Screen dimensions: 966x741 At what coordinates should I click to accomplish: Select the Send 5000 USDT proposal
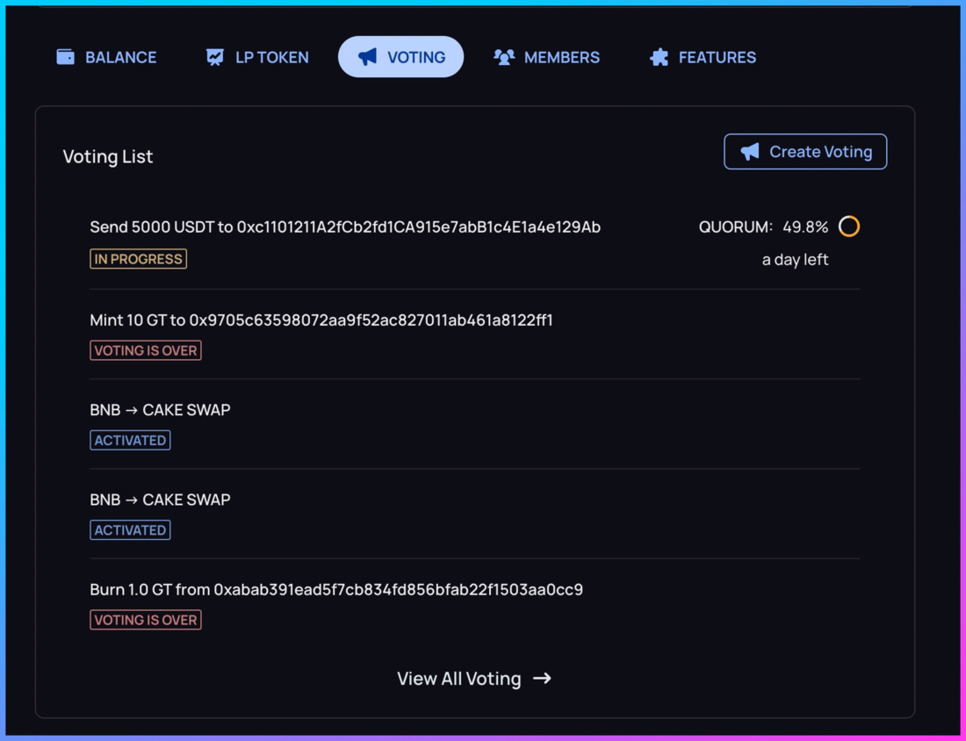pyautogui.click(x=345, y=227)
